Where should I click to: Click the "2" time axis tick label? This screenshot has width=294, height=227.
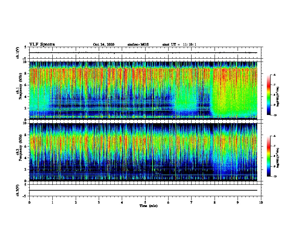click(x=76, y=203)
